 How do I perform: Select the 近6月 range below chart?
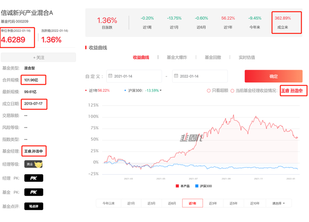tap(172, 203)
